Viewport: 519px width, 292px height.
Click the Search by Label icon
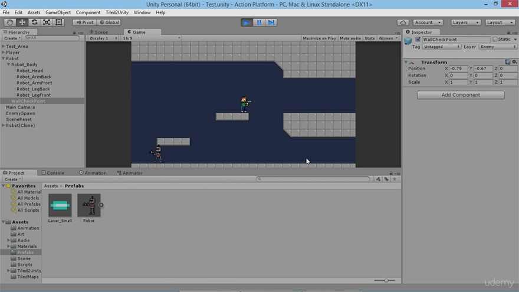386,179
